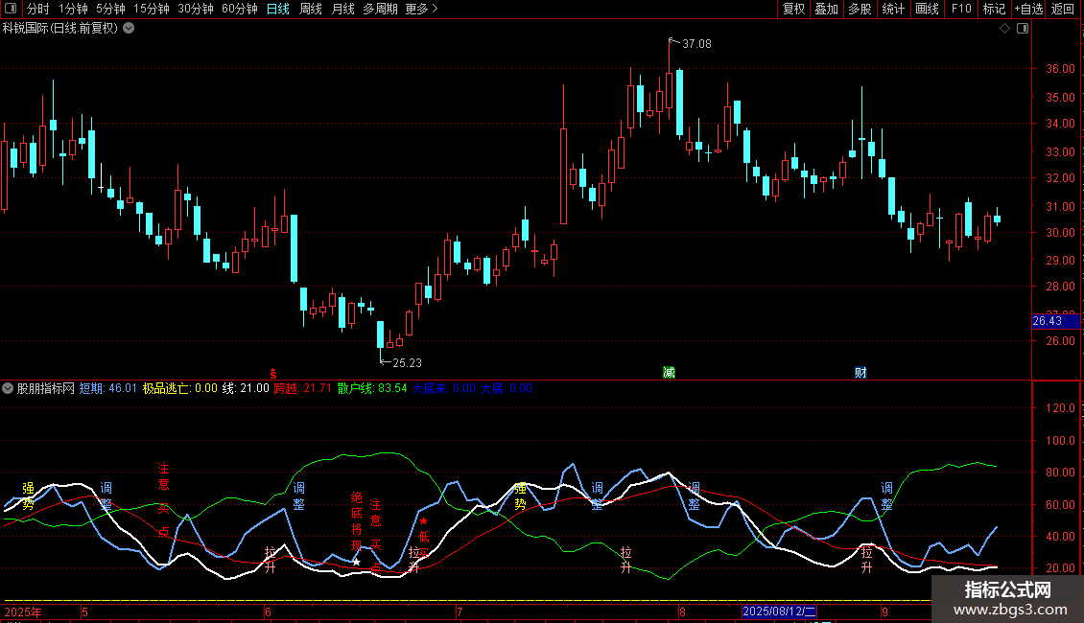Image resolution: width=1084 pixels, height=623 pixels.
Task: Select the 5分钟 period tab
Action: (x=110, y=9)
